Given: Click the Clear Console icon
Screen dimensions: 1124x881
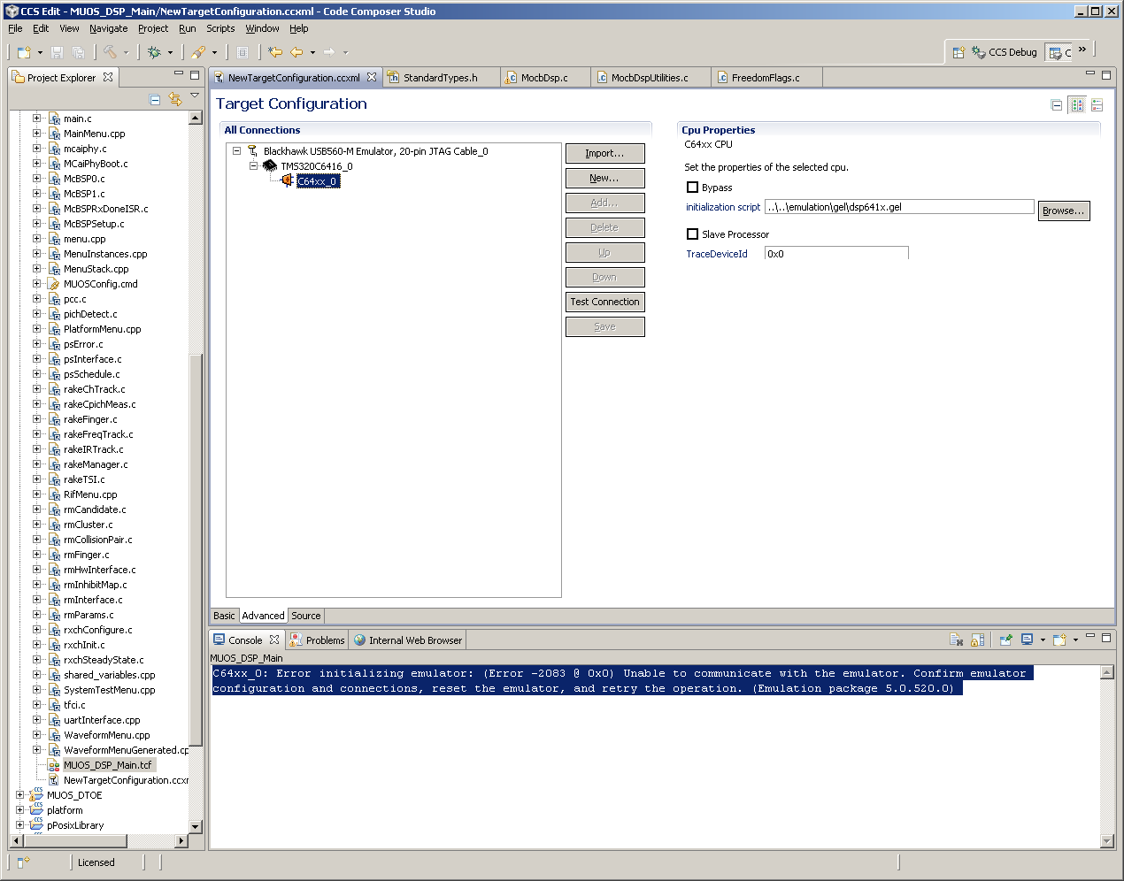Looking at the screenshot, I should coord(956,640).
